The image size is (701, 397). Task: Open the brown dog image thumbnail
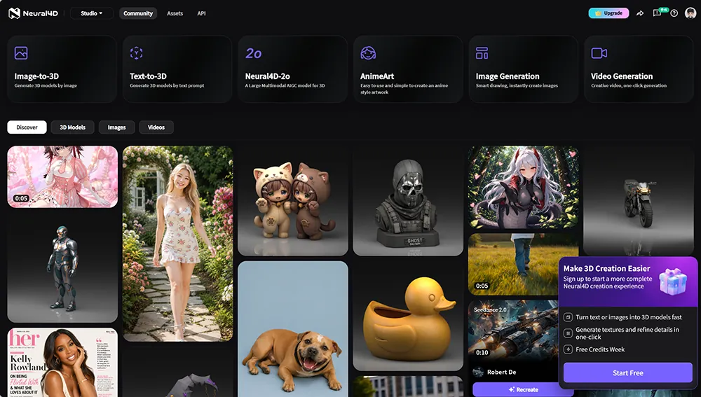pyautogui.click(x=293, y=329)
